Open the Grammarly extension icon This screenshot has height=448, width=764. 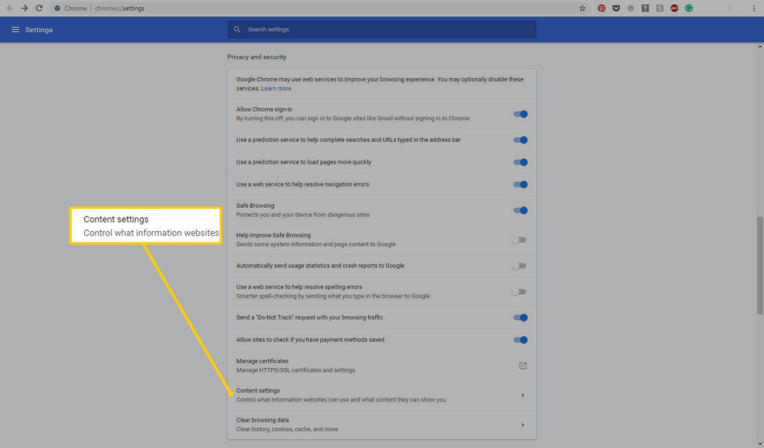click(689, 8)
